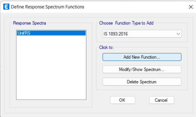This screenshot has height=117, width=196.
Task: Open the IS 1893:2016 function type dropdown
Action: point(142,34)
